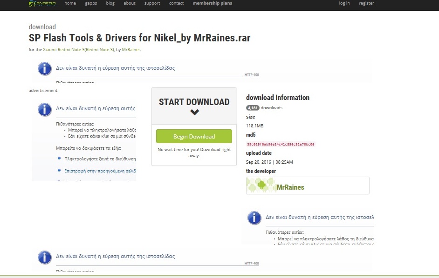Open the support page
Screen dimensions: 439x278
pyautogui.click(x=152, y=3)
